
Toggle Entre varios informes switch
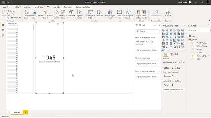click(174, 76)
